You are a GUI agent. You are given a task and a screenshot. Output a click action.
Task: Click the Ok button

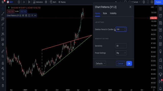(x=129, y=63)
